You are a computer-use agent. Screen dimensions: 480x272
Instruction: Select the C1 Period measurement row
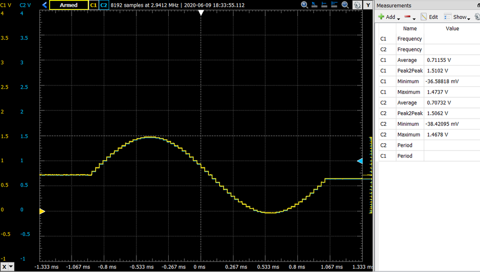coord(429,156)
